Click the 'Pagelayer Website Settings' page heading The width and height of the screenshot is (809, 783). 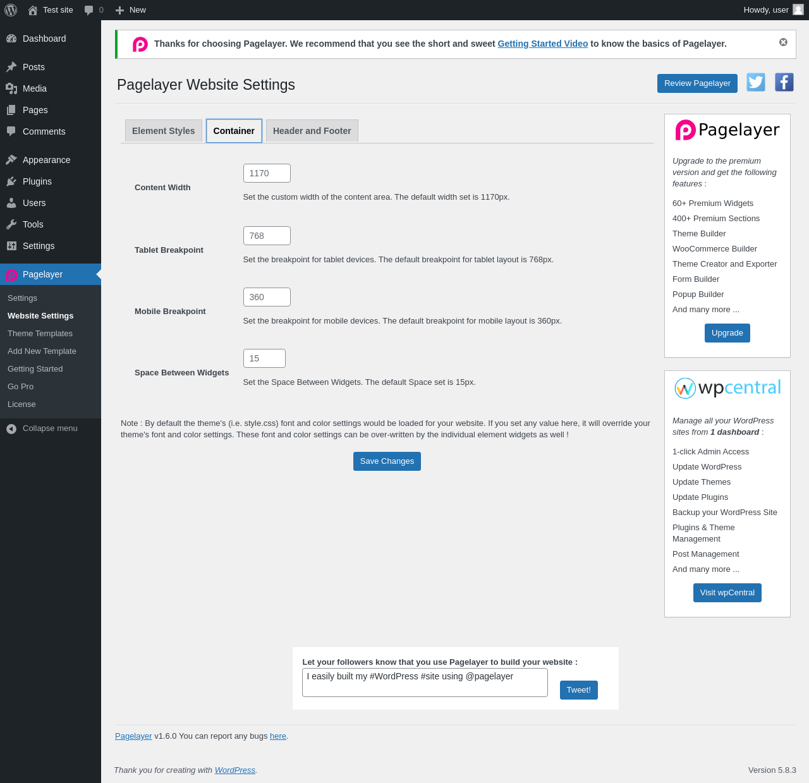pyautogui.click(x=206, y=85)
